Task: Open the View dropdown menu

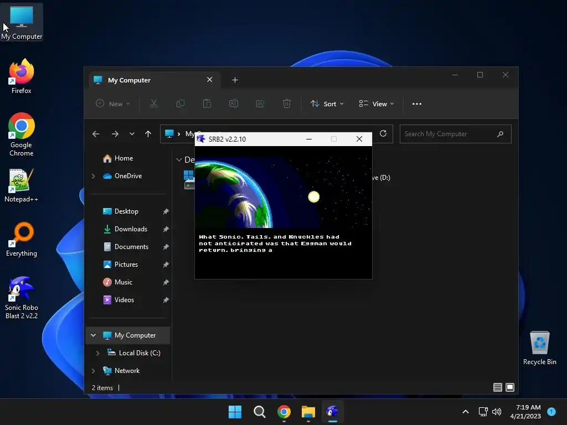Action: pyautogui.click(x=376, y=103)
